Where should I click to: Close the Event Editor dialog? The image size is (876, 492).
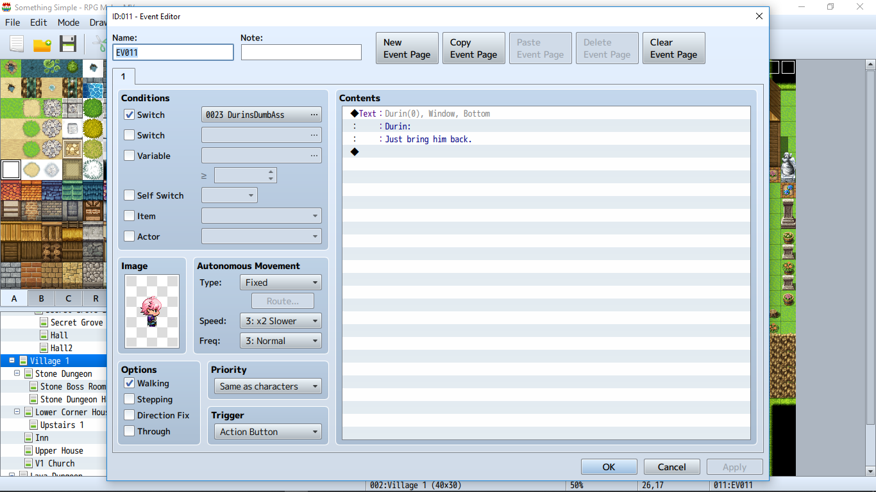click(759, 17)
